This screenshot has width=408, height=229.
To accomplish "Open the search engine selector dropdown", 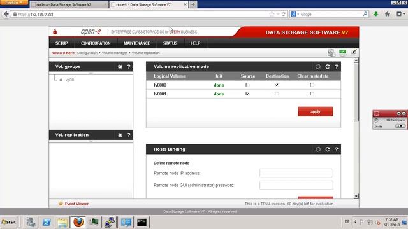I will (295, 14).
